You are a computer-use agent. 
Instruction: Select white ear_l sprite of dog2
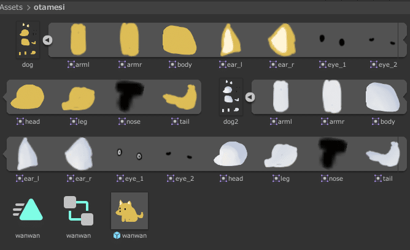pos(27,154)
